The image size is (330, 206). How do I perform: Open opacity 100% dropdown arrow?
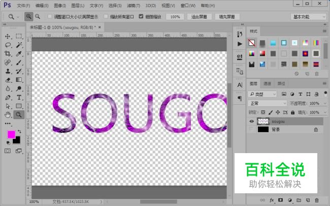324,104
